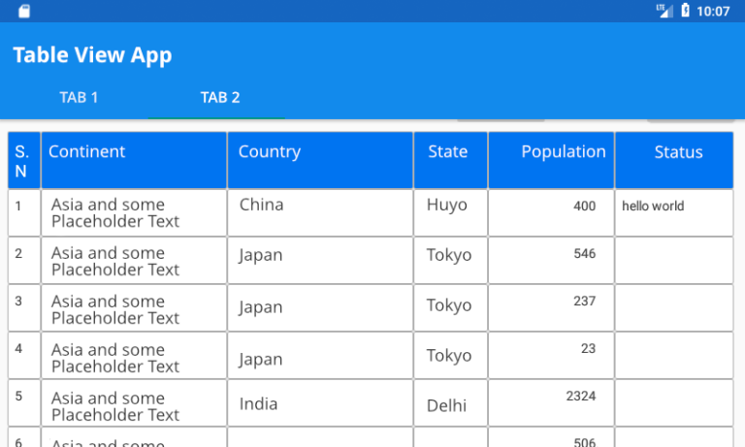This screenshot has width=745, height=447.
Task: Select the Delhi state cell
Action: [x=446, y=405]
